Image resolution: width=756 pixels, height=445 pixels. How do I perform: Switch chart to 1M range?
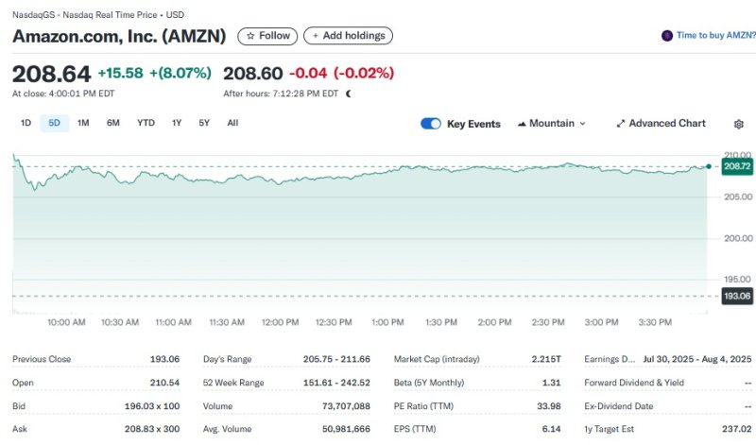pyautogui.click(x=83, y=123)
